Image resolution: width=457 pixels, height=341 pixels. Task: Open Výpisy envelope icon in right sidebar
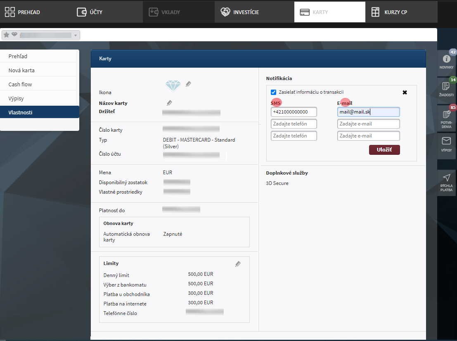tap(446, 144)
